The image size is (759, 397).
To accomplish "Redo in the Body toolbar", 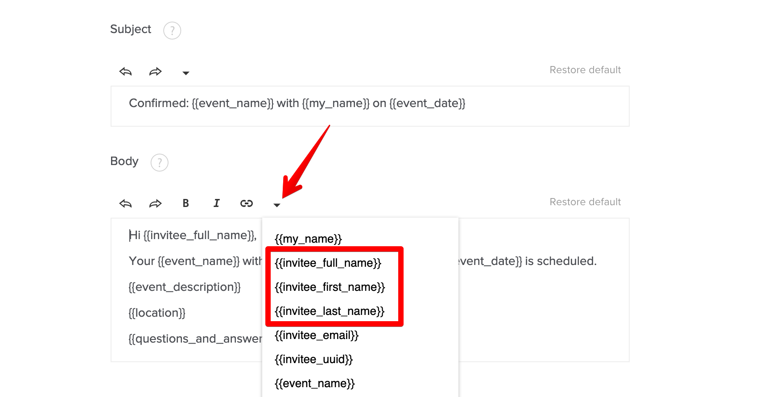I will 155,204.
